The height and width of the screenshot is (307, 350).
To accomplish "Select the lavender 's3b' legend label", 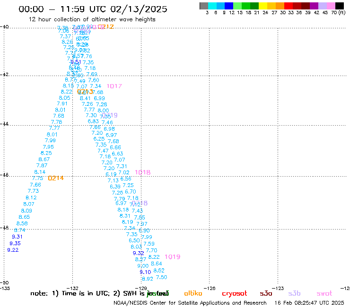I will [x=294, y=293].
